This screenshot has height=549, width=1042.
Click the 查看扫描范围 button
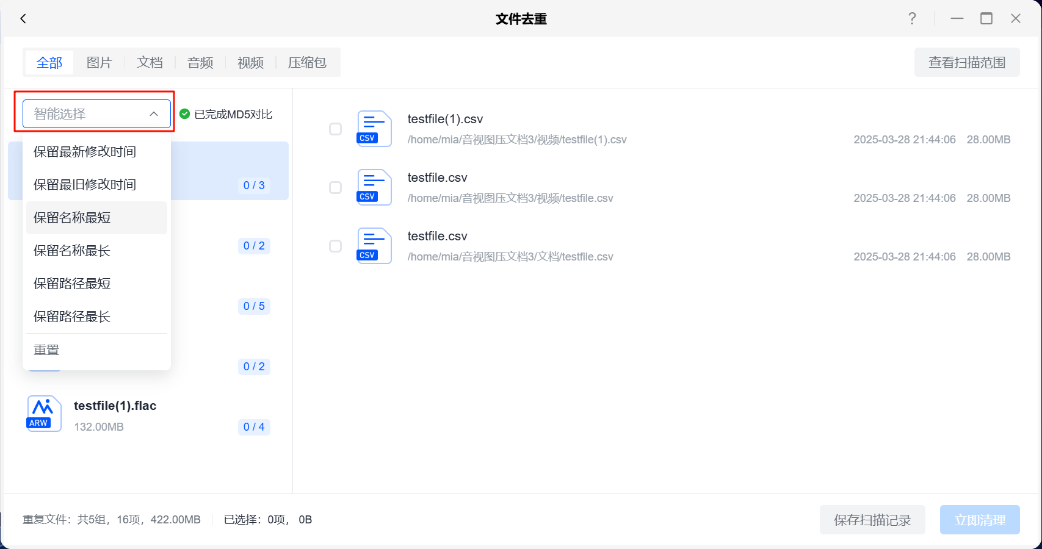pyautogui.click(x=966, y=63)
